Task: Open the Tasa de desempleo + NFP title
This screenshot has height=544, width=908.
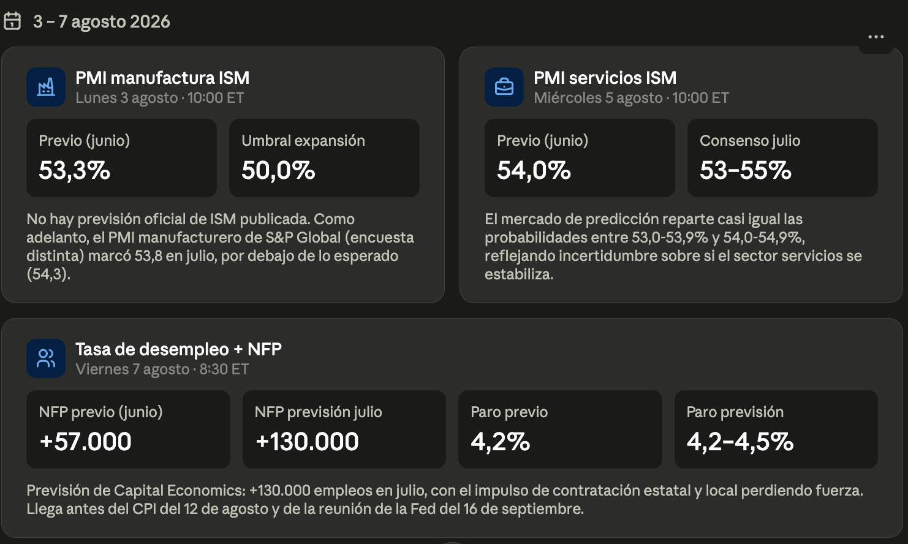Action: (178, 349)
